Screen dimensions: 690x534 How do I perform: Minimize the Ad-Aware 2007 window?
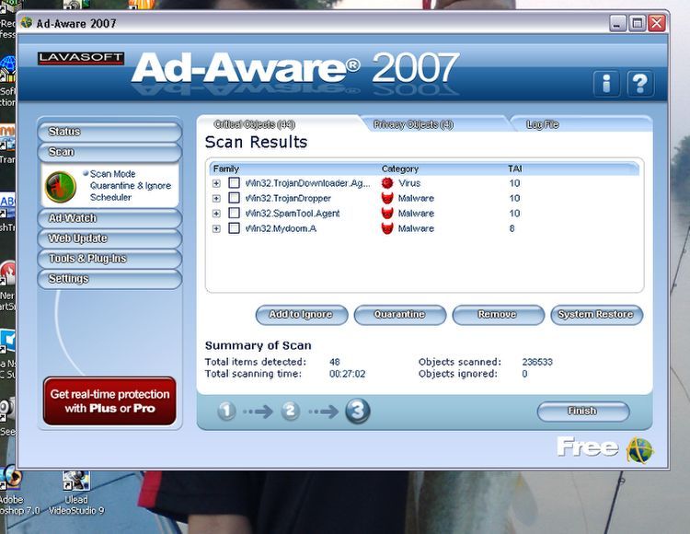(618, 23)
